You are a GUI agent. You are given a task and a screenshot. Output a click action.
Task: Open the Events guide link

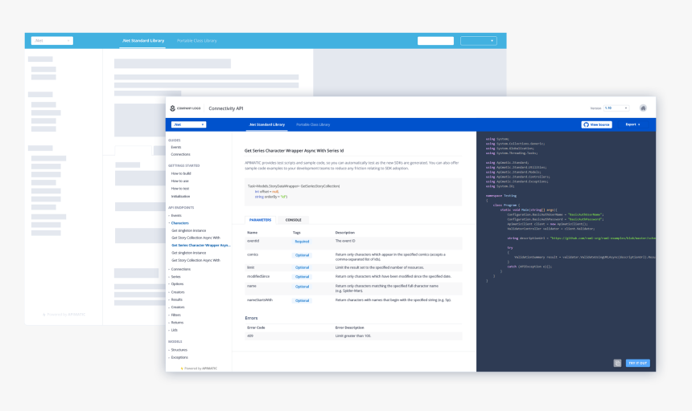pos(176,148)
